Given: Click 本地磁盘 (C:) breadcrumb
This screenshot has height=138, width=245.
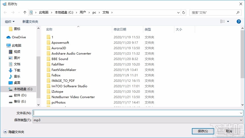Looking at the screenshot, I should coord(64,12).
